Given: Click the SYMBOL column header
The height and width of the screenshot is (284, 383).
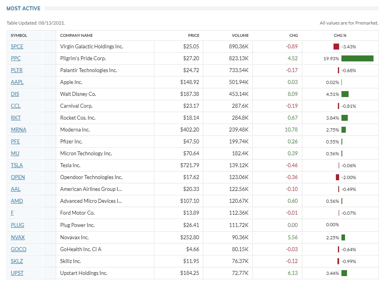Looking at the screenshot, I should [19, 36].
